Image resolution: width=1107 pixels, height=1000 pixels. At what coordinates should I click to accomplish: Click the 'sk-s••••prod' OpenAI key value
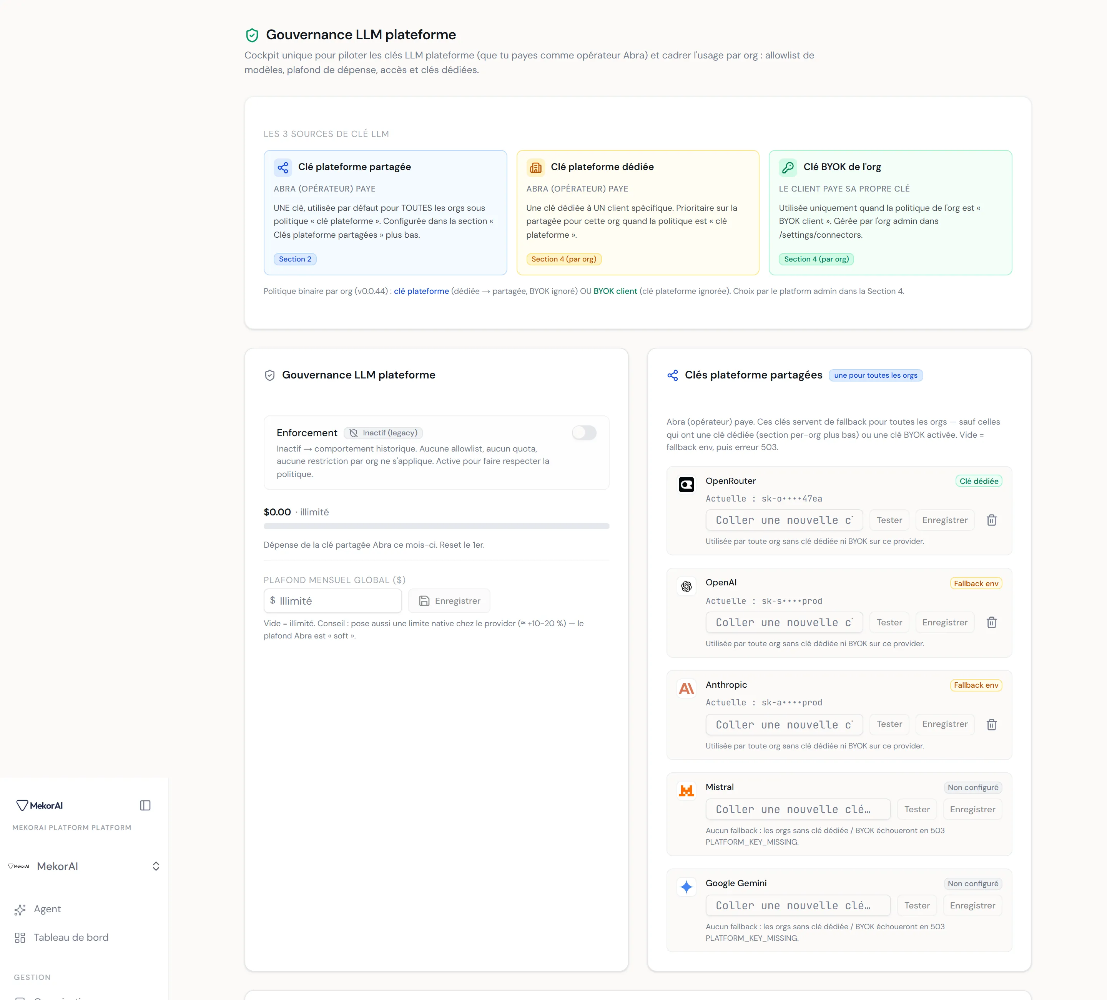(x=792, y=601)
